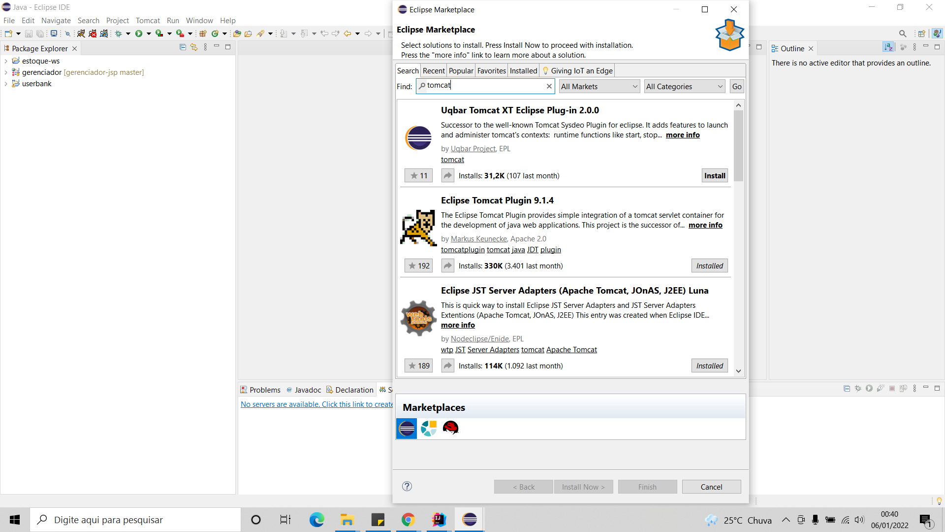Switch to the Installed tab
The image size is (945, 532).
[x=523, y=71]
